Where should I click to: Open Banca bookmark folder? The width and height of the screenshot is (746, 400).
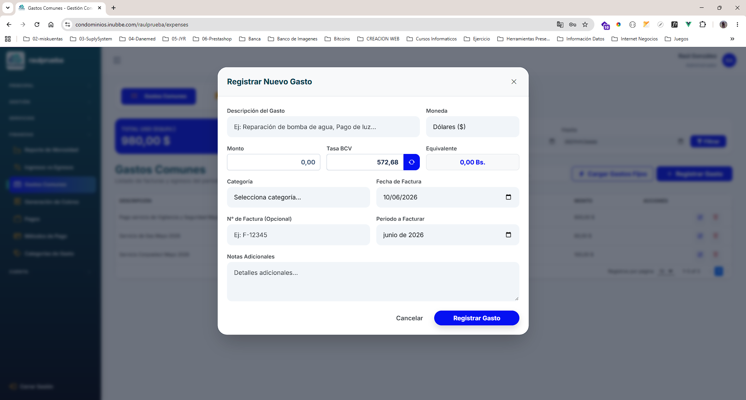pos(250,39)
